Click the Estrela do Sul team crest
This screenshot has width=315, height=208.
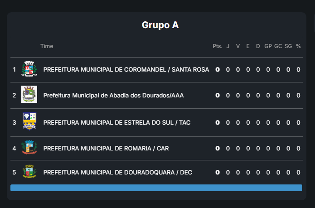pos(29,122)
